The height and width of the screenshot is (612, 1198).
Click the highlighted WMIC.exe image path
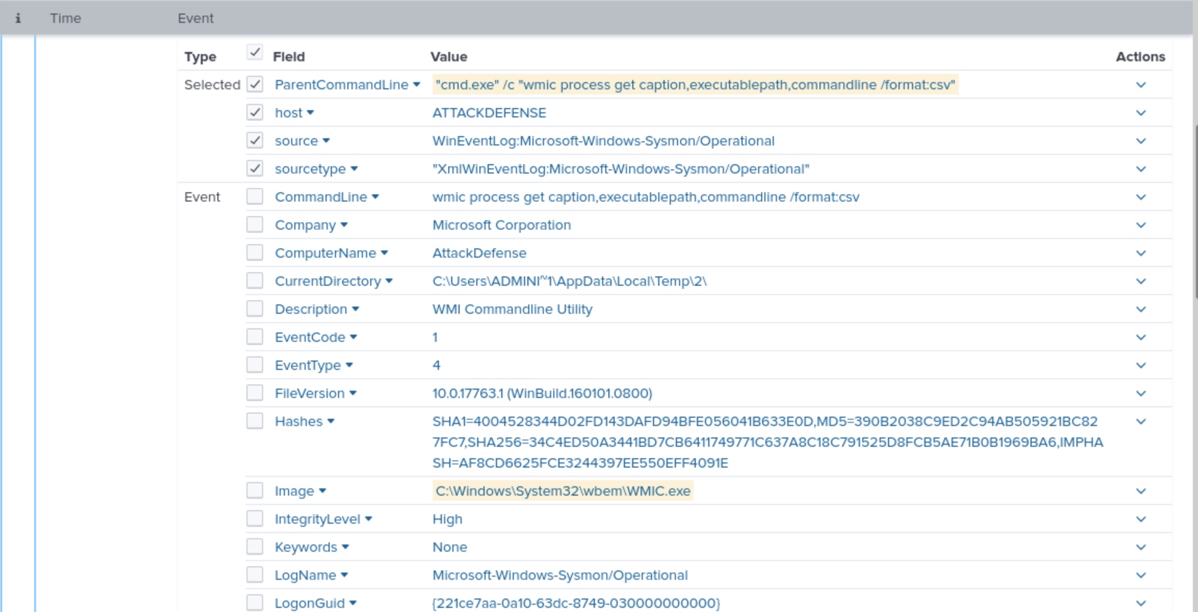click(563, 491)
